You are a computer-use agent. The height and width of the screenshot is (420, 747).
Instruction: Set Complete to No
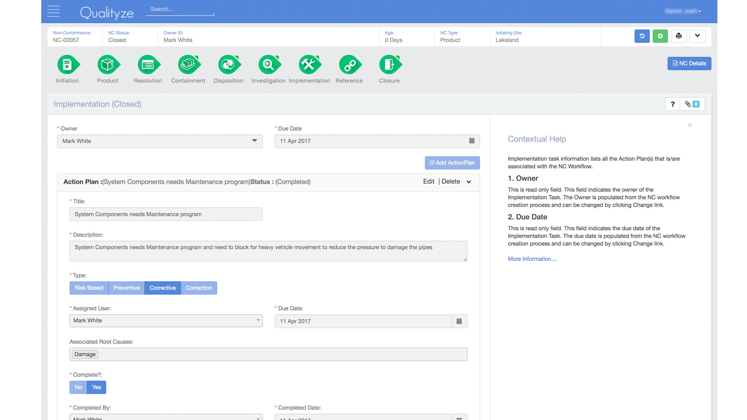click(x=78, y=387)
